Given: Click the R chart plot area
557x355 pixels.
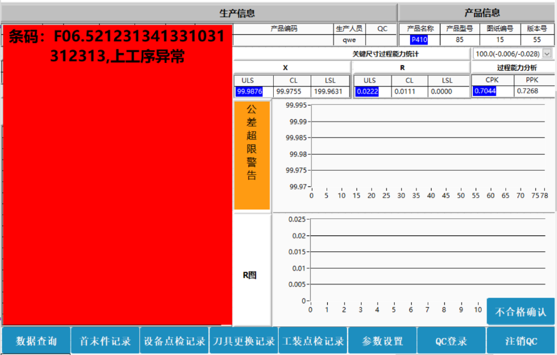Looking at the screenshot, I should tap(428, 260).
